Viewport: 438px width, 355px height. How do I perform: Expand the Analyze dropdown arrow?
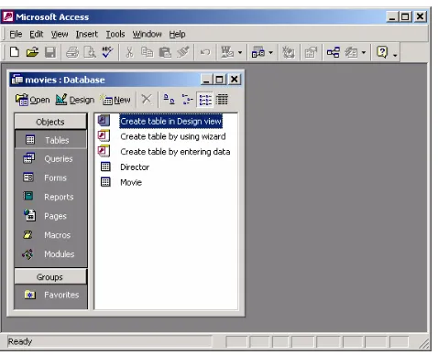pos(270,53)
